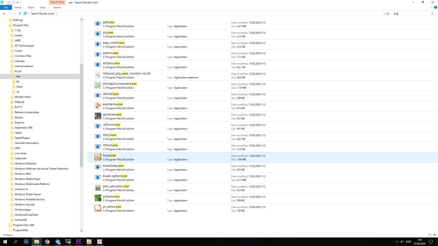Open Google Chrome from the taskbar

point(47,242)
